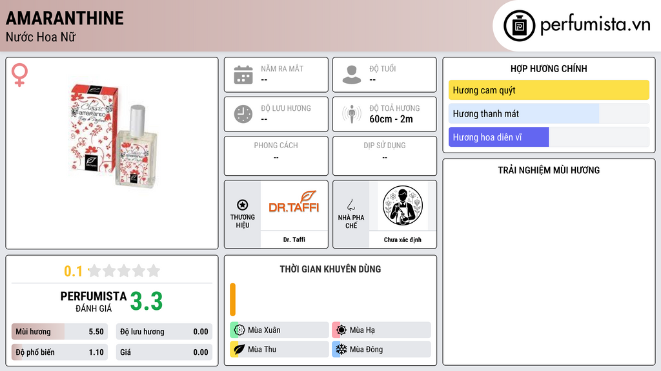Click the THỜI GIAN KHUYÊN DÙNG heading
Screen dimensions: 661x371
click(x=330, y=269)
